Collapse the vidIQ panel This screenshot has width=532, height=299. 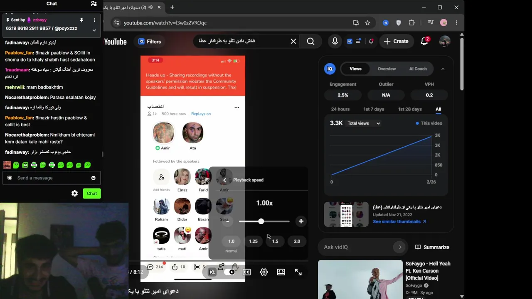pos(443,69)
